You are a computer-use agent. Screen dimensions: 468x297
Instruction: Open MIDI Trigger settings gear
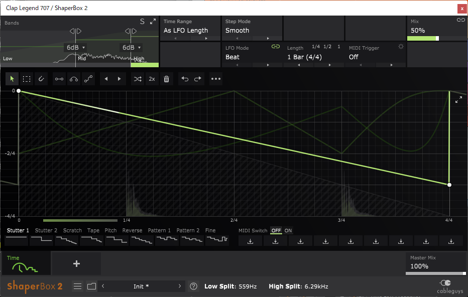click(401, 47)
